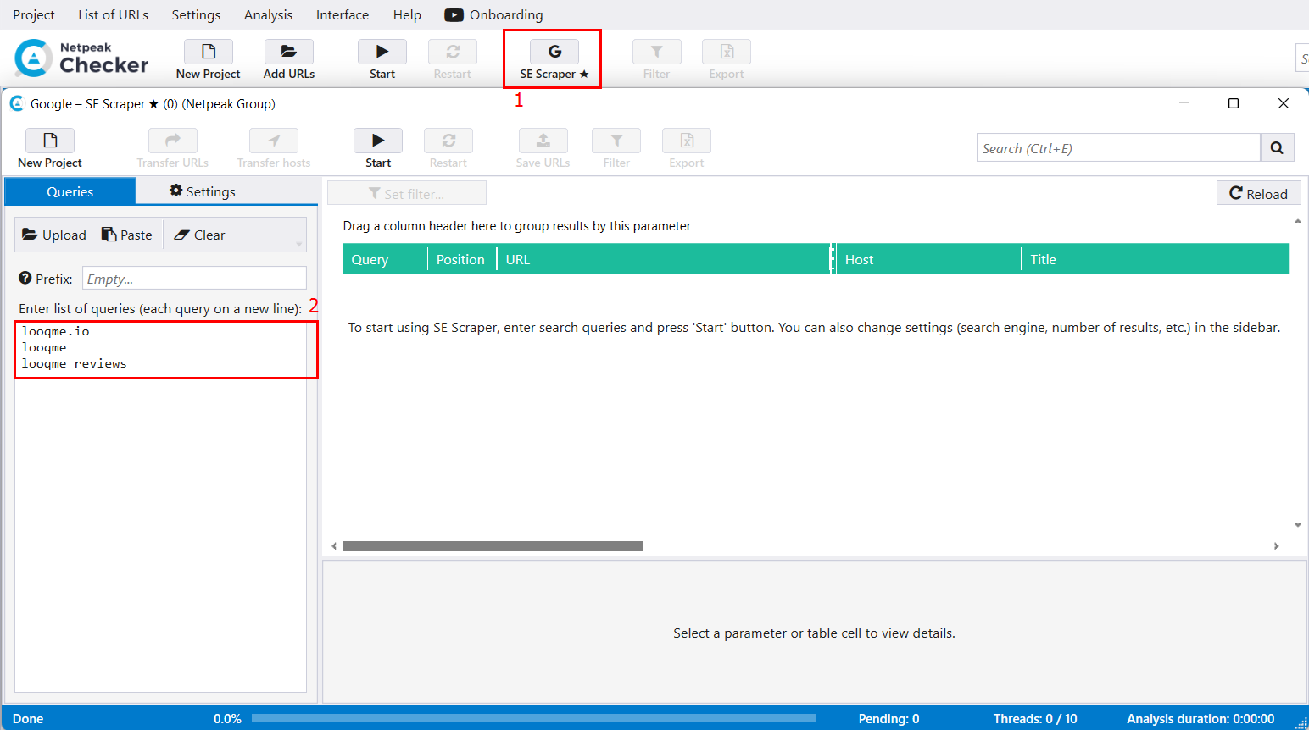Viewport: 1309px width, 730px height.
Task: Click Save URLs icon
Action: pos(543,141)
